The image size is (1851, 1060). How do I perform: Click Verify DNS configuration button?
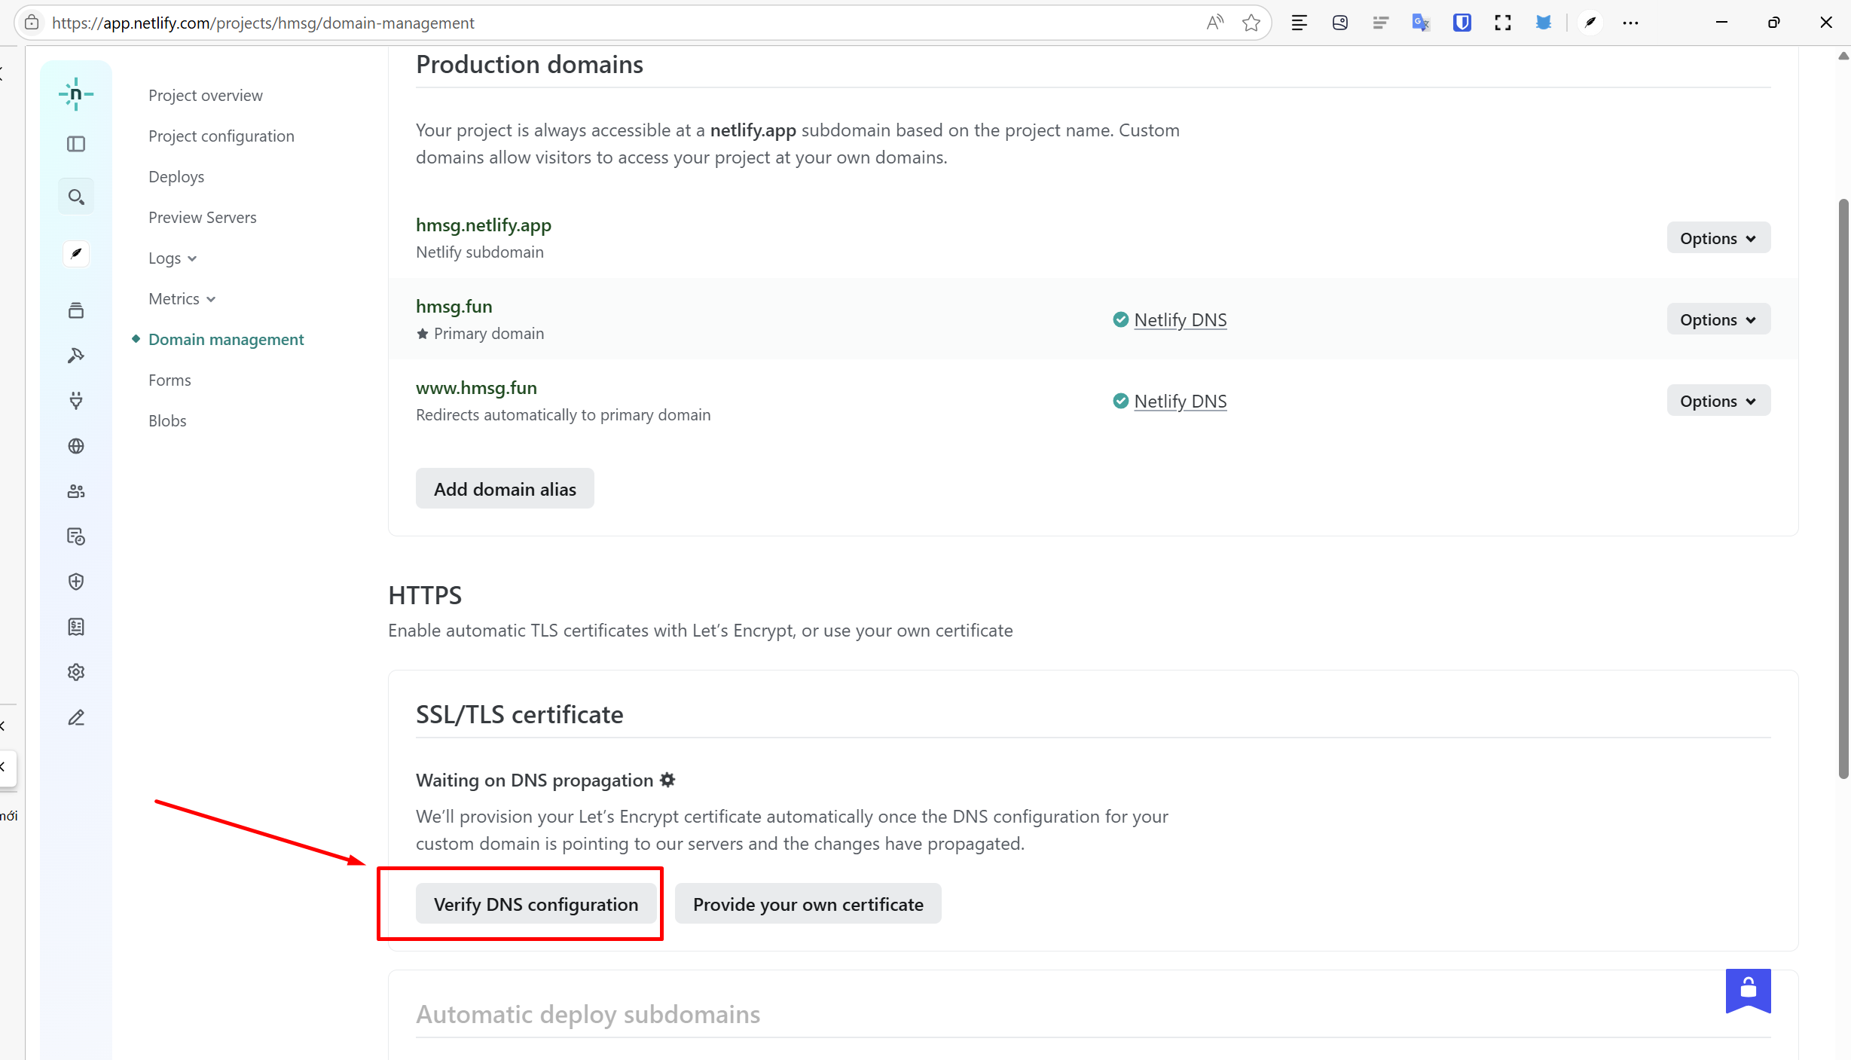click(536, 903)
